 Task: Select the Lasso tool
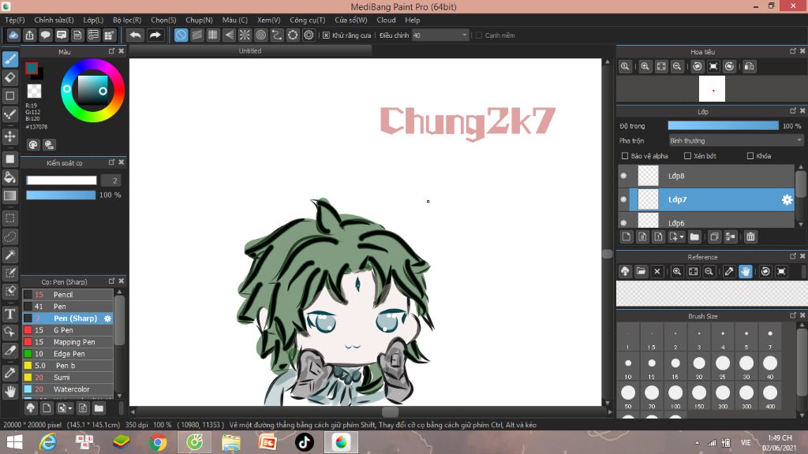[x=9, y=236]
